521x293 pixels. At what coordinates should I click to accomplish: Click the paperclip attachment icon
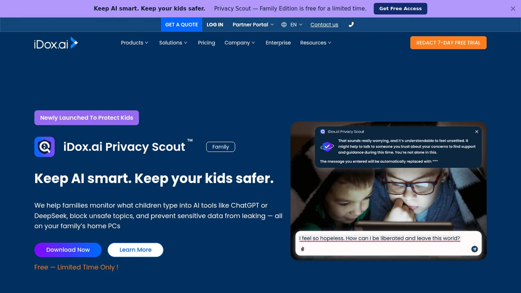pos(303,249)
